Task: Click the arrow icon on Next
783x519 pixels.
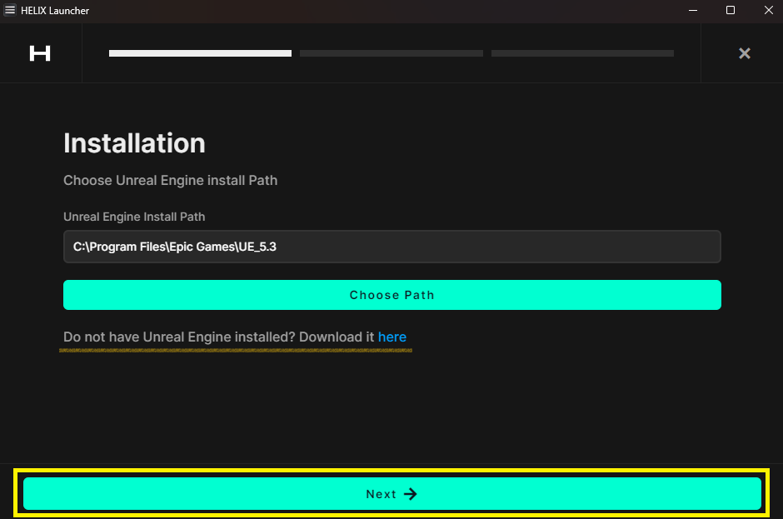Action: [x=410, y=494]
